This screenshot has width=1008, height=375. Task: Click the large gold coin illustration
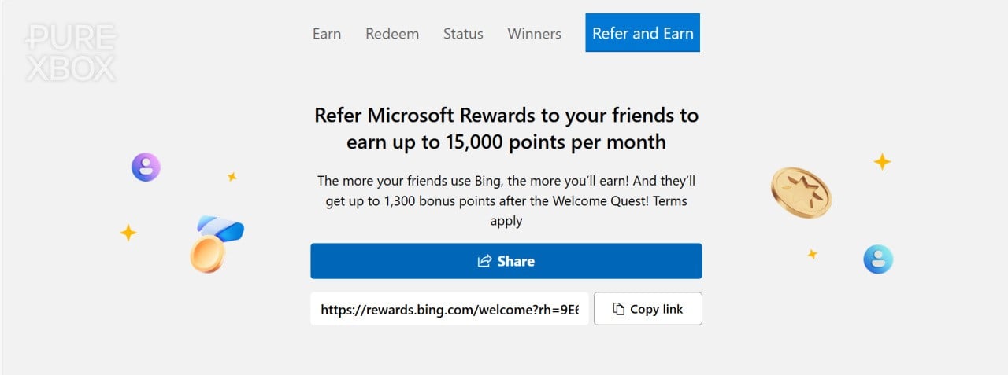click(x=801, y=192)
